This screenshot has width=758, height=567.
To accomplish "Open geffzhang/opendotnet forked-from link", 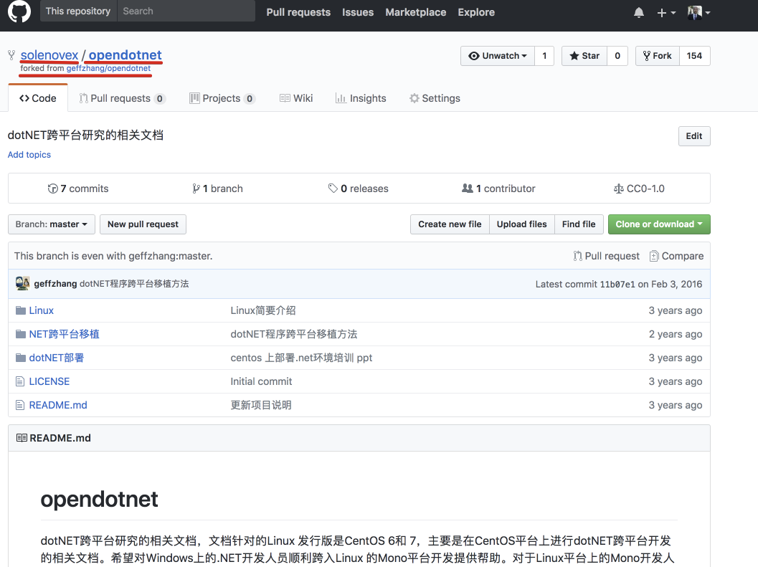I will pos(108,68).
